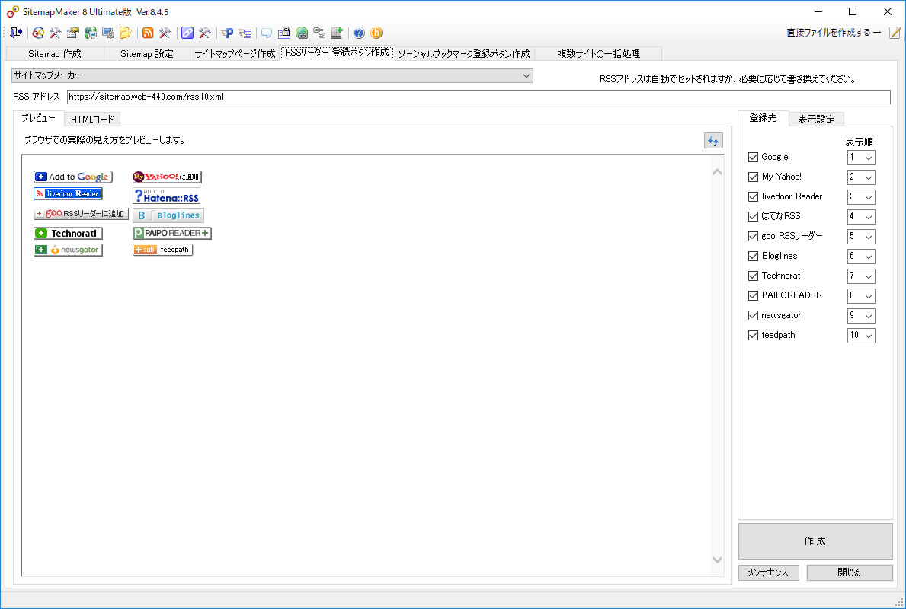Toggle the はてなRSS checkbox
906x609 pixels.
[753, 216]
